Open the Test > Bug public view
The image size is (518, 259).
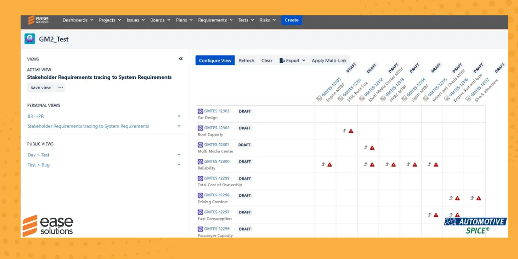click(39, 165)
